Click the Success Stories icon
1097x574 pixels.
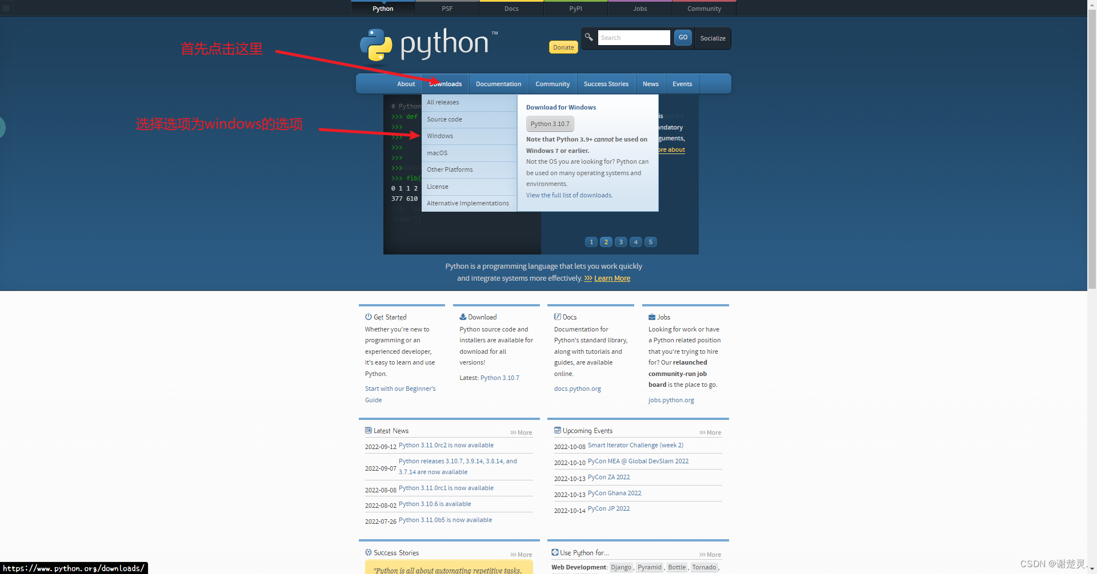click(369, 552)
